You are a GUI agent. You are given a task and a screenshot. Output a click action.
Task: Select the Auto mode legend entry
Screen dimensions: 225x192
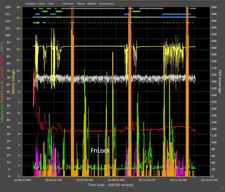click(41, 4)
